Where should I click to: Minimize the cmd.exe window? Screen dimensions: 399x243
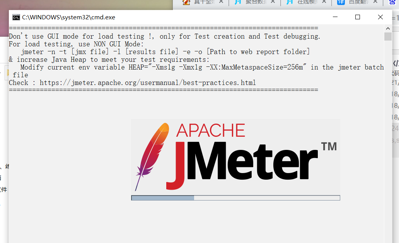pos(335,17)
